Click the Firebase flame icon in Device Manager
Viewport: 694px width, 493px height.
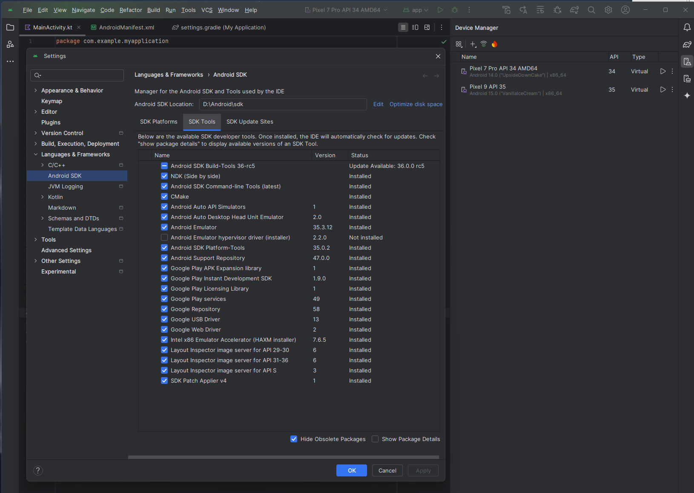[x=494, y=44]
